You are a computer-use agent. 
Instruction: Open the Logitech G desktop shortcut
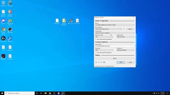[x=3, y=39]
